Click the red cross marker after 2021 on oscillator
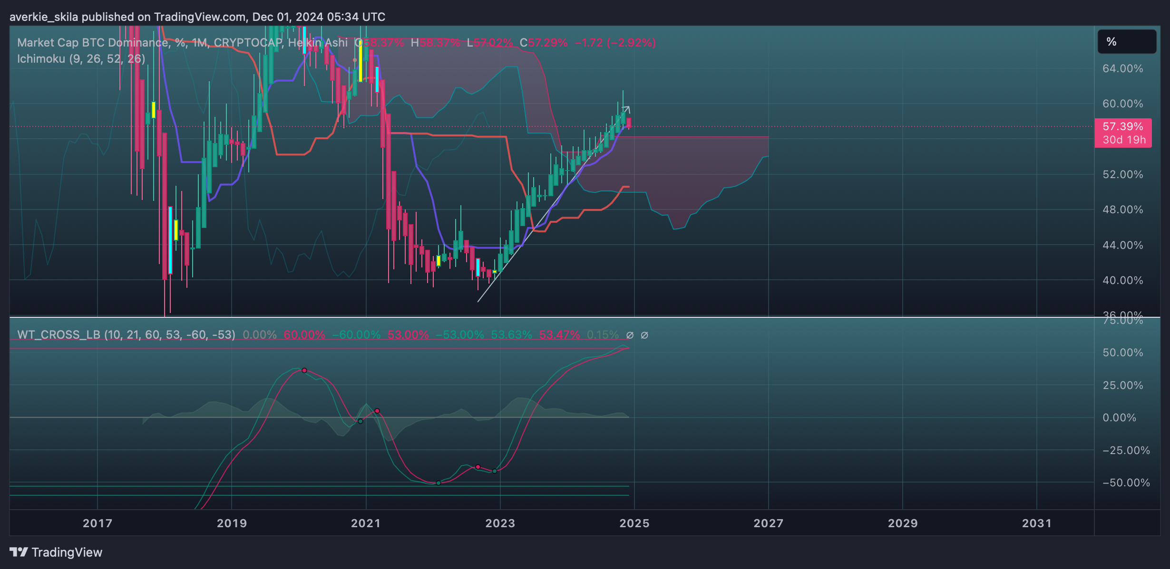 [377, 411]
